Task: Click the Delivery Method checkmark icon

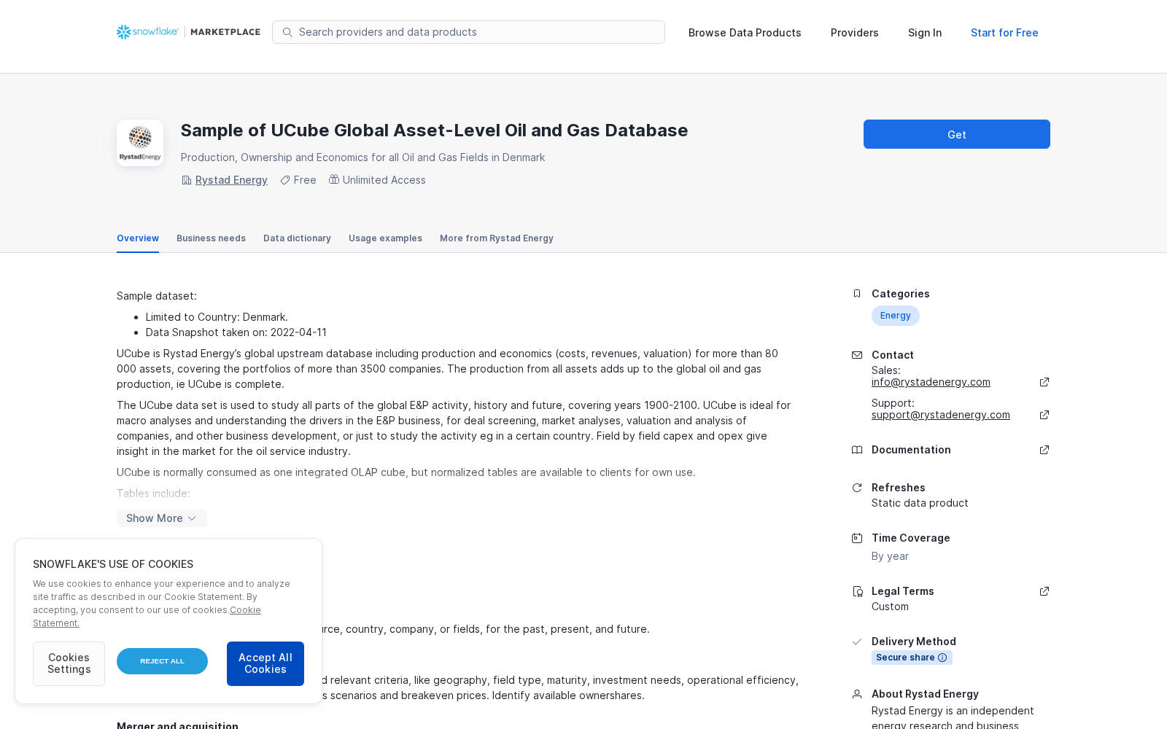Action: point(857,642)
